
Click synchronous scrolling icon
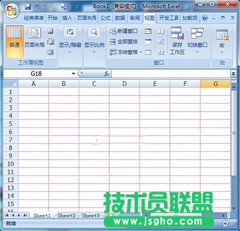point(161,41)
